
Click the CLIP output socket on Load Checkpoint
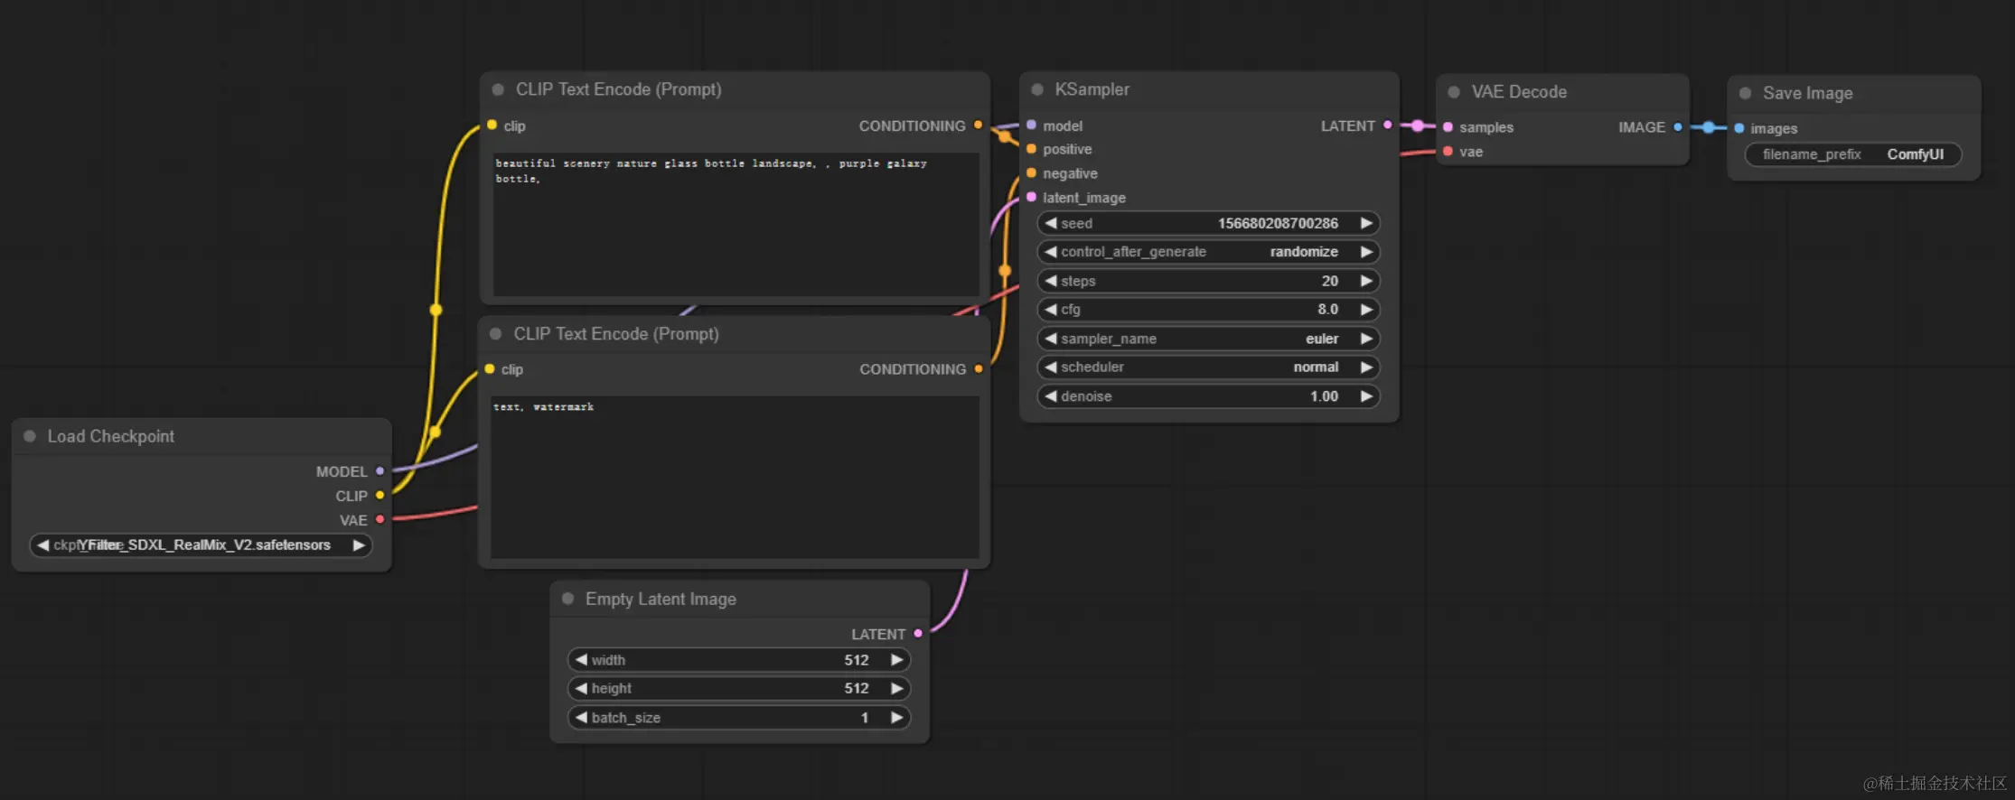pyautogui.click(x=380, y=496)
